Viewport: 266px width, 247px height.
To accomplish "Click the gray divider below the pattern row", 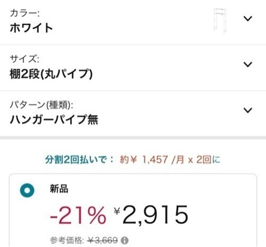I will pos(133,138).
